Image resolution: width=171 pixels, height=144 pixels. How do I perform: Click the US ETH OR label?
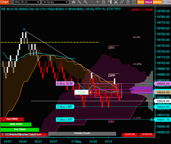(x=130, y=135)
